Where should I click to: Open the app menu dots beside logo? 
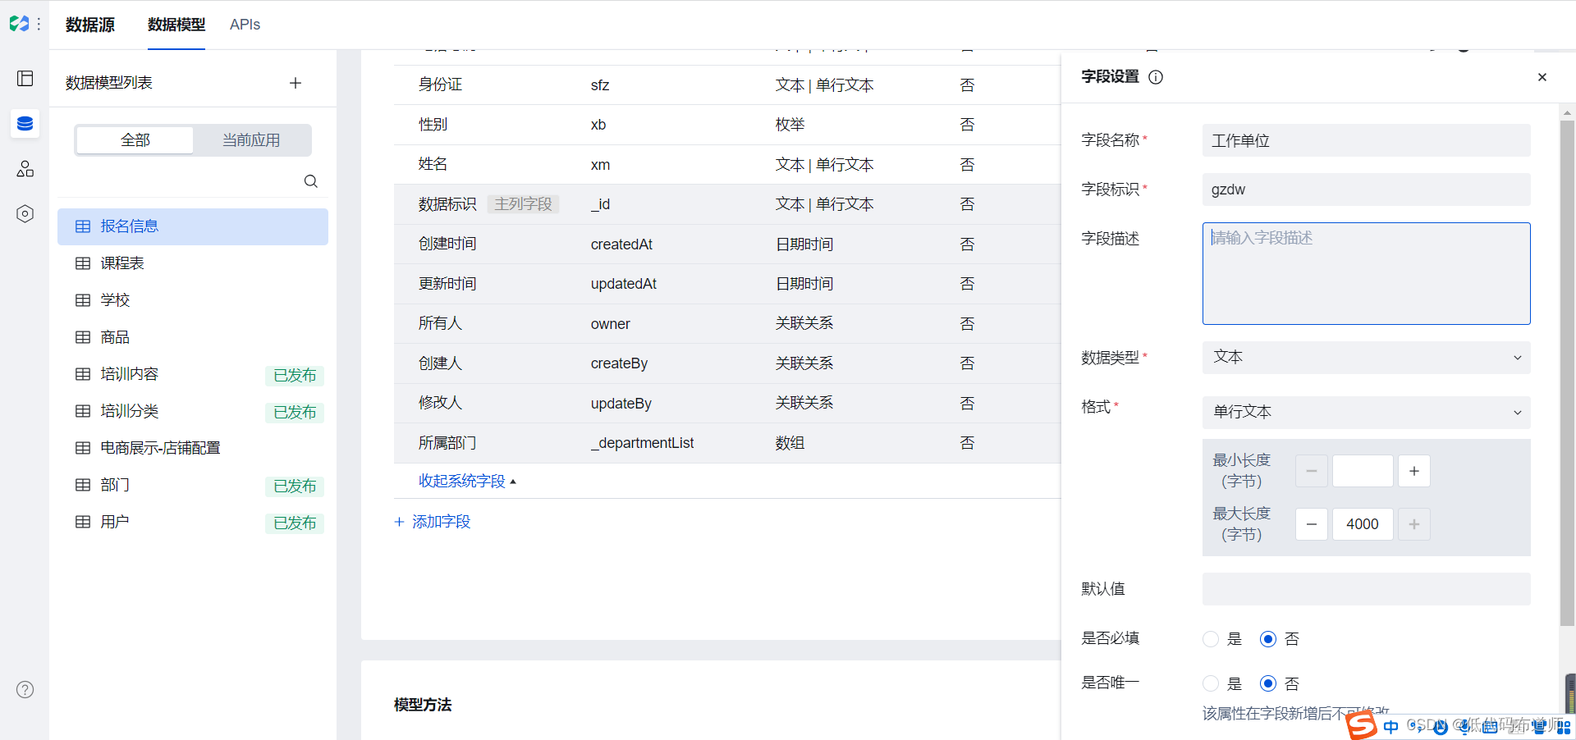tap(39, 24)
